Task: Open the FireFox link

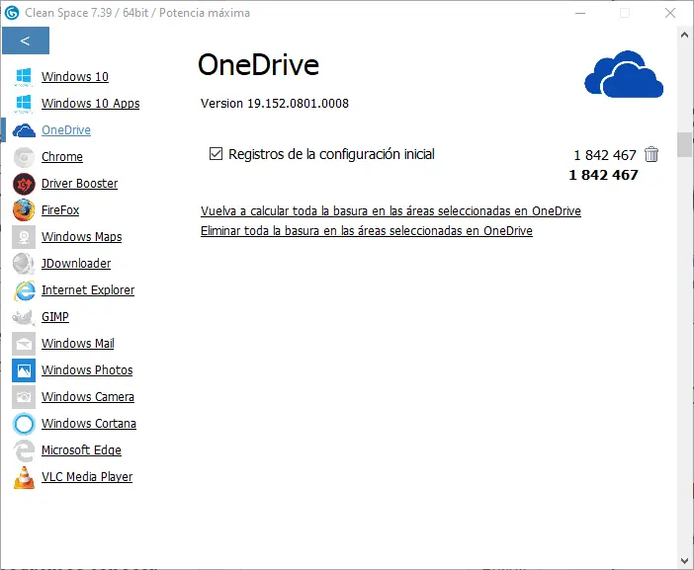Action: (60, 210)
